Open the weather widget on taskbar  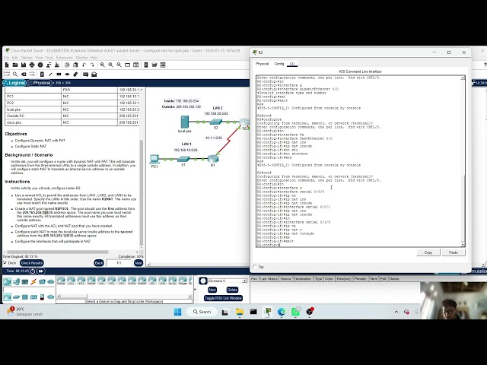click(x=25, y=312)
